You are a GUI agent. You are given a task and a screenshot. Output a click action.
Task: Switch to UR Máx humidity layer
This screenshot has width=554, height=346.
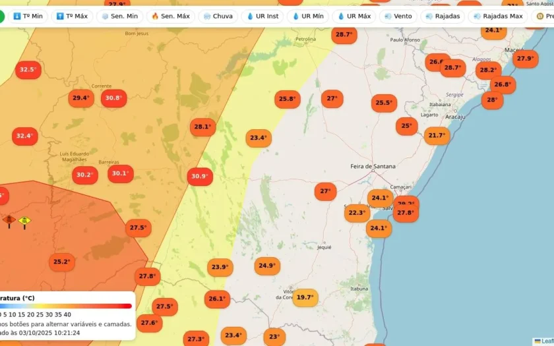click(354, 16)
